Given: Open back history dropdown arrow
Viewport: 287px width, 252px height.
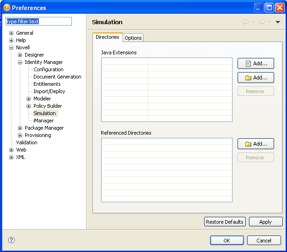Looking at the screenshot, I should click(x=253, y=22).
